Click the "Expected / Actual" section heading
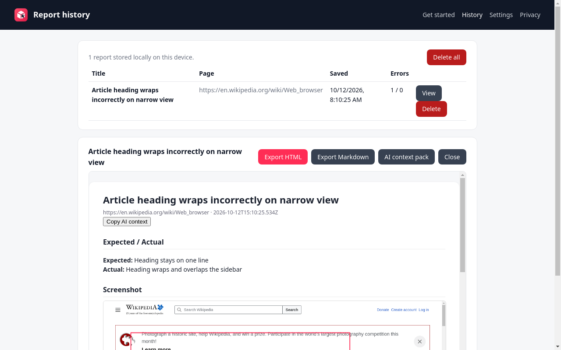This screenshot has width=561, height=350. coord(133,242)
